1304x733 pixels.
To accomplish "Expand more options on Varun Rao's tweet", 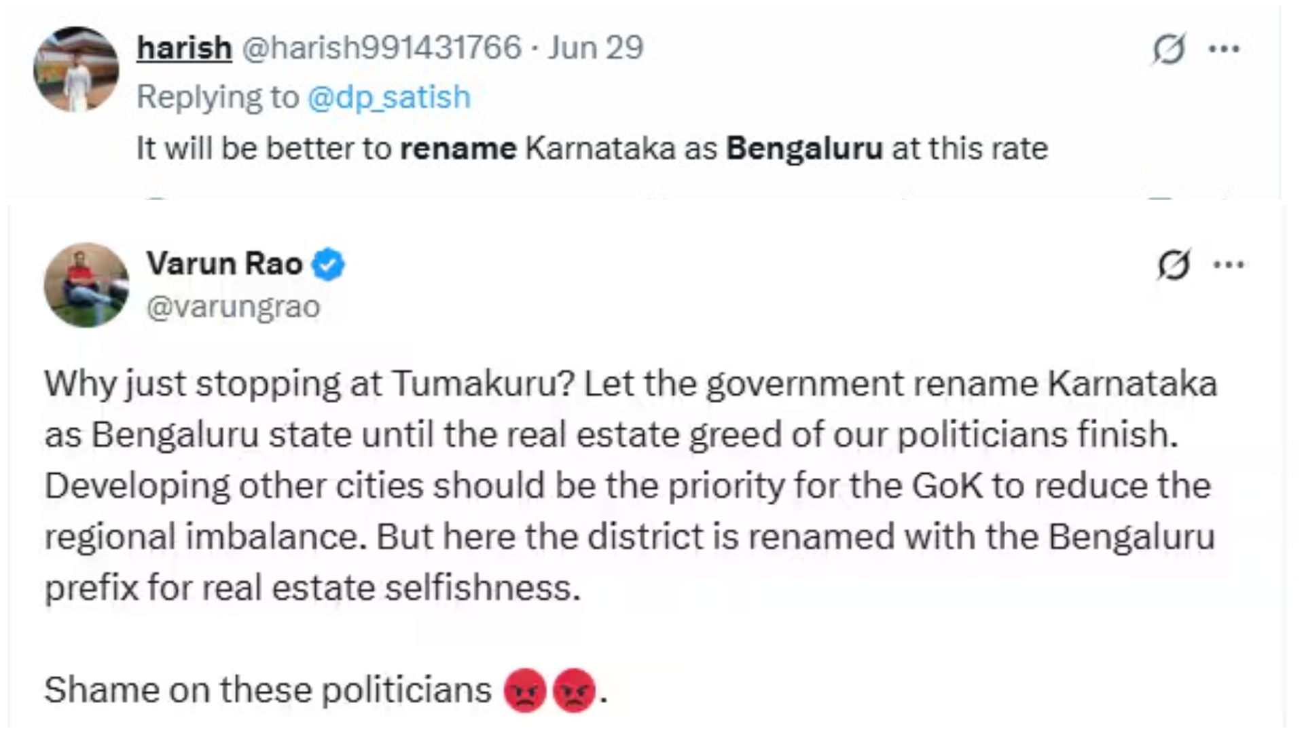I will (x=1229, y=264).
